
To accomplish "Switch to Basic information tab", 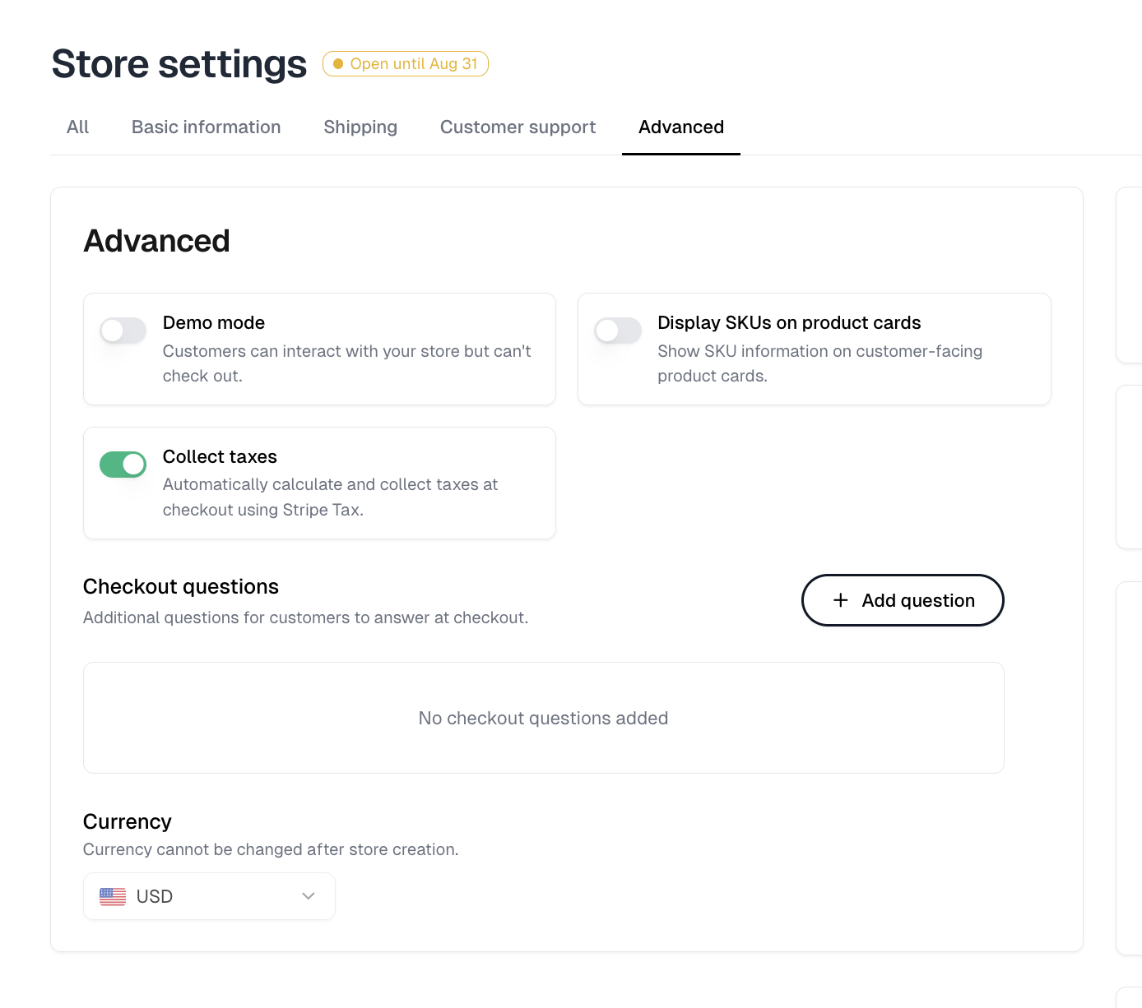I will click(207, 127).
